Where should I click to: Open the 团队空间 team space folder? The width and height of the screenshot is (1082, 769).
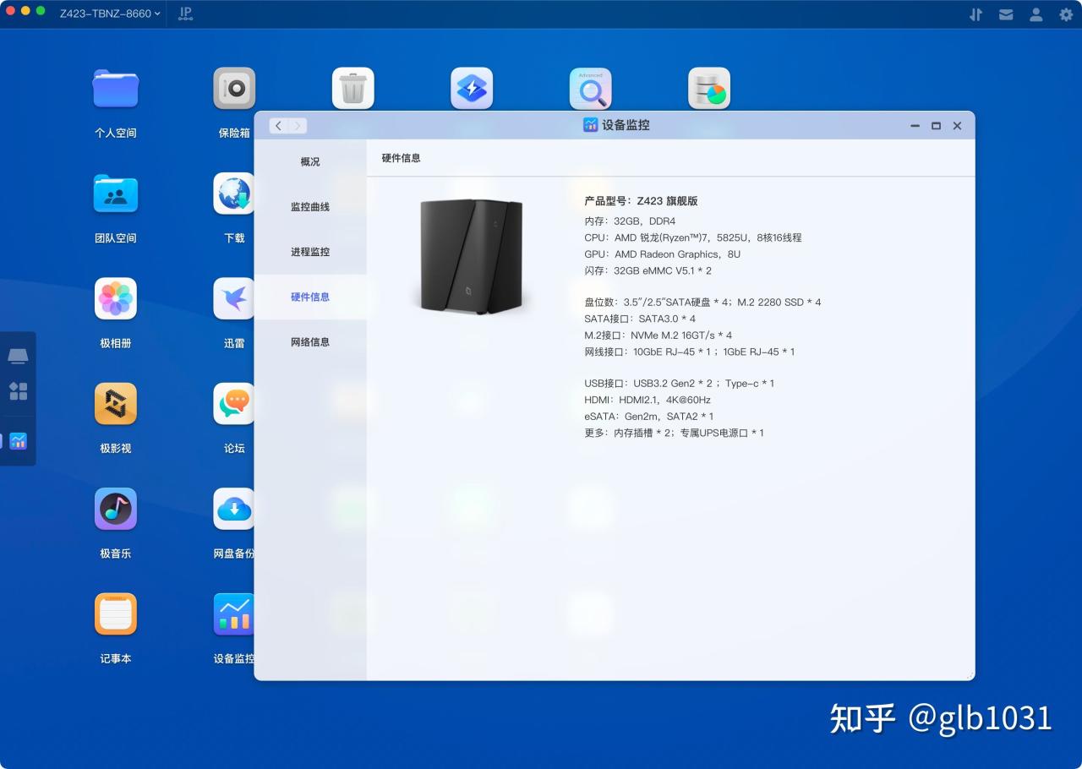[x=115, y=194]
